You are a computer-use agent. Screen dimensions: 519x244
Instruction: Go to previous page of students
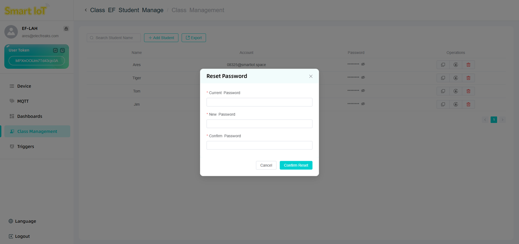tap(485, 120)
